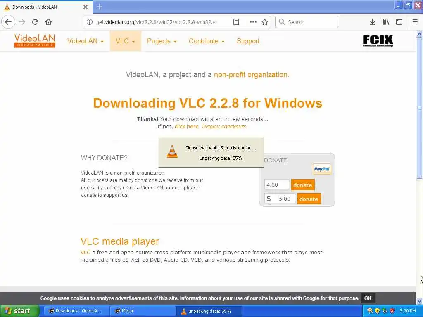Open the VideoLAN dropdown menu

(85, 41)
